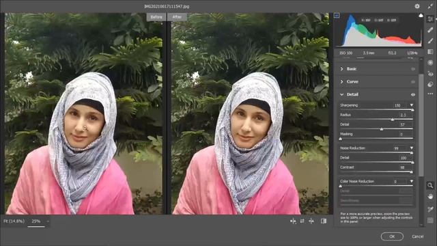Expand the Curve panel
Viewport: 437px width, 246px height.
[x=341, y=82]
